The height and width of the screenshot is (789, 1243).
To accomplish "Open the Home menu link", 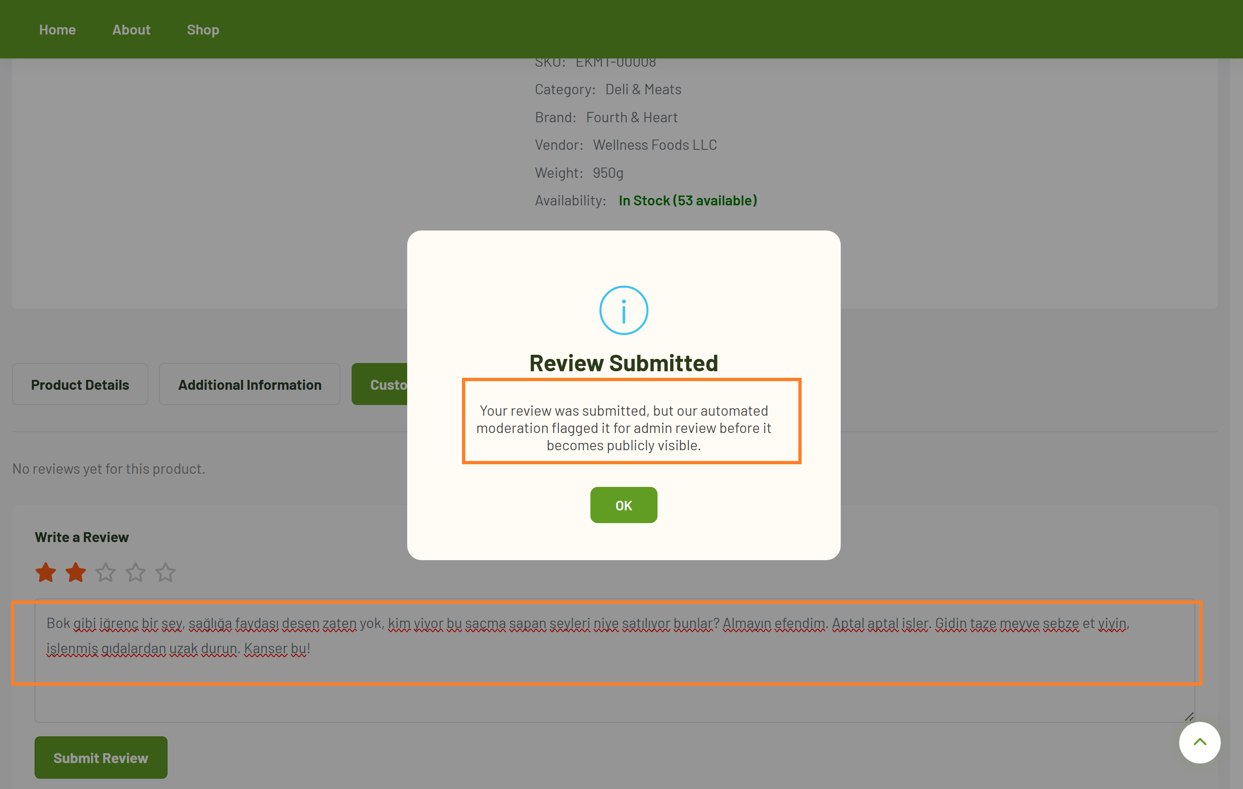I will 57,29.
